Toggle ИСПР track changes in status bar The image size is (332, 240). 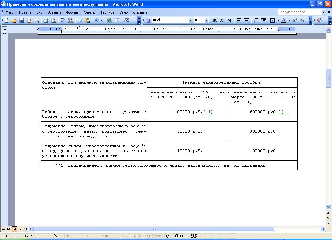point(137,236)
